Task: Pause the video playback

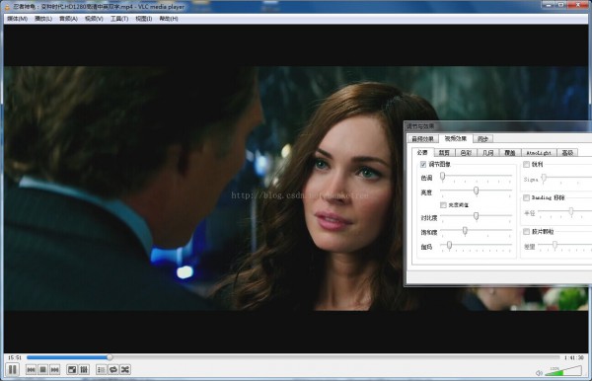Action: click(13, 369)
